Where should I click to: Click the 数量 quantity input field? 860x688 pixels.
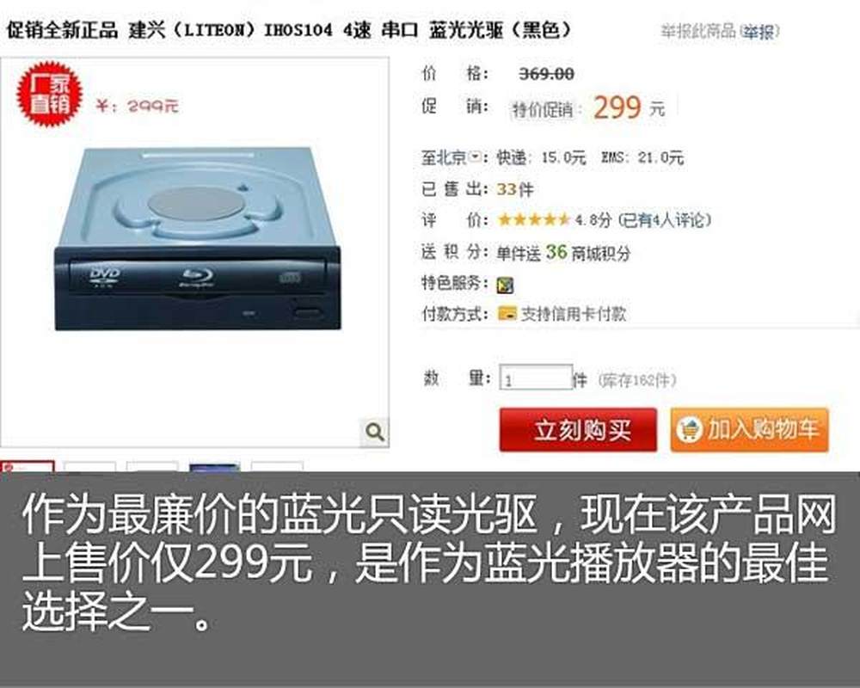tap(536, 378)
